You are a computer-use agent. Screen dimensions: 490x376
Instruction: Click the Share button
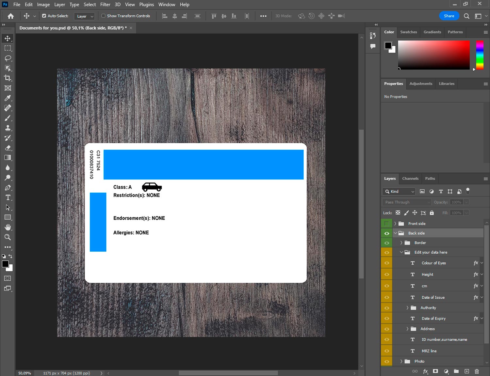click(449, 16)
